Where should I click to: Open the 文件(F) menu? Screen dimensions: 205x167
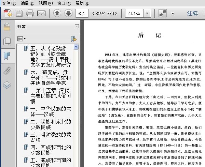pyautogui.click(x=9, y=3)
